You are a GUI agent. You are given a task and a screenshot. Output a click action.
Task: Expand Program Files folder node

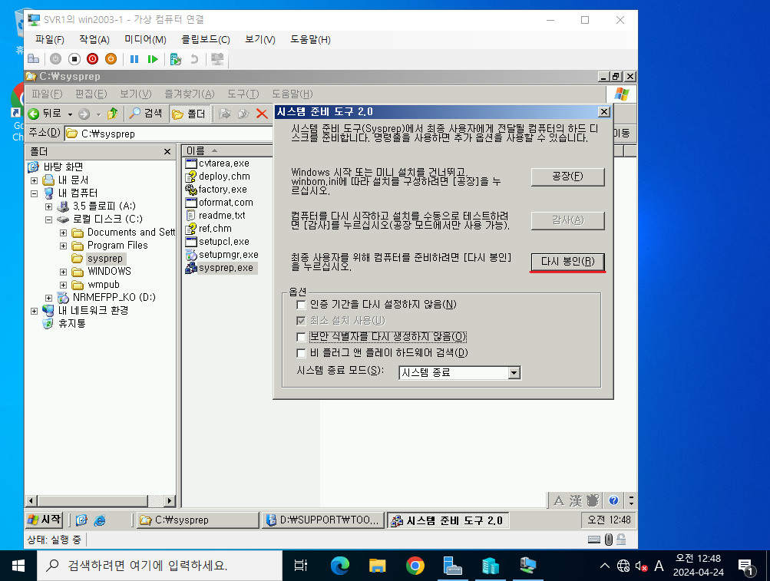click(x=64, y=246)
